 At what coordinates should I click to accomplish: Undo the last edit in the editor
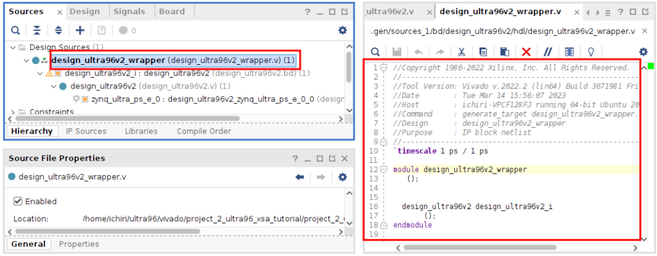pyautogui.click(x=418, y=52)
